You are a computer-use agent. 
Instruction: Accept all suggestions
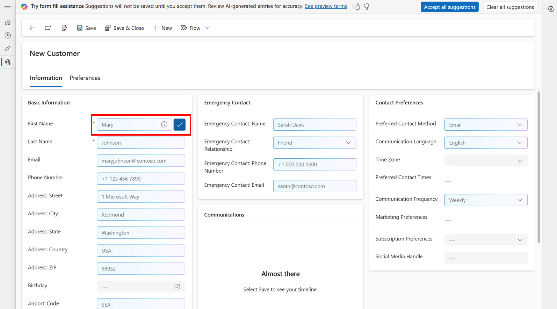449,7
